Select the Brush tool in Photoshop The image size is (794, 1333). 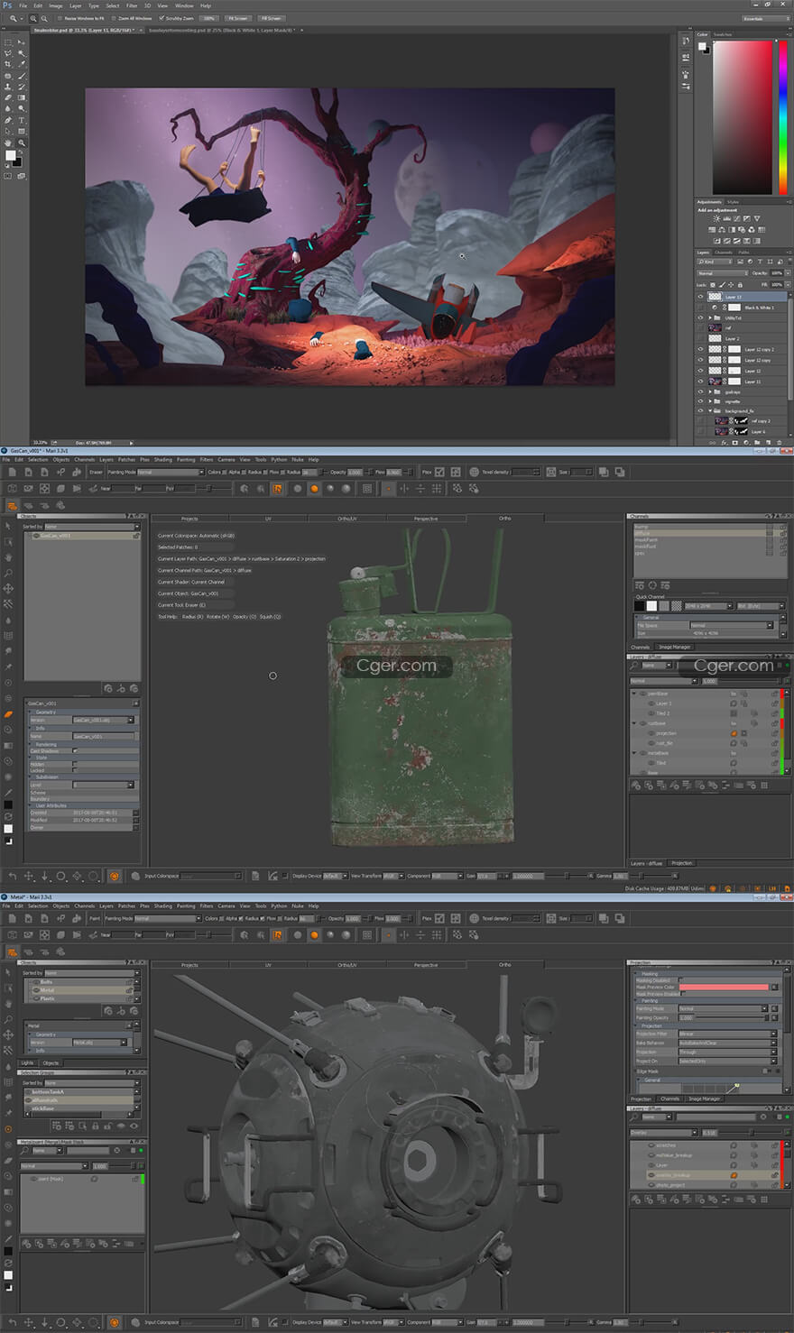click(21, 76)
